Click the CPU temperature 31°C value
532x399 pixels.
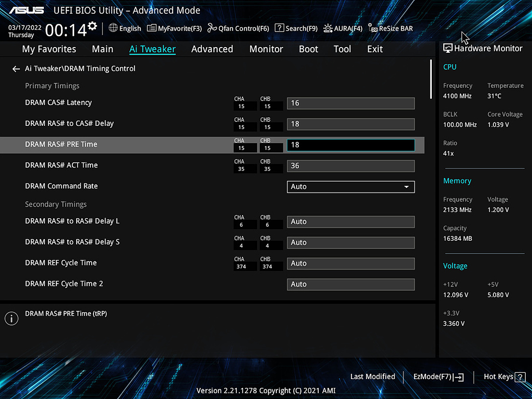tap(494, 96)
